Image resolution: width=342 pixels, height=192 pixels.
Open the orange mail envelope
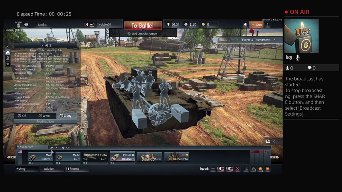[267, 169]
